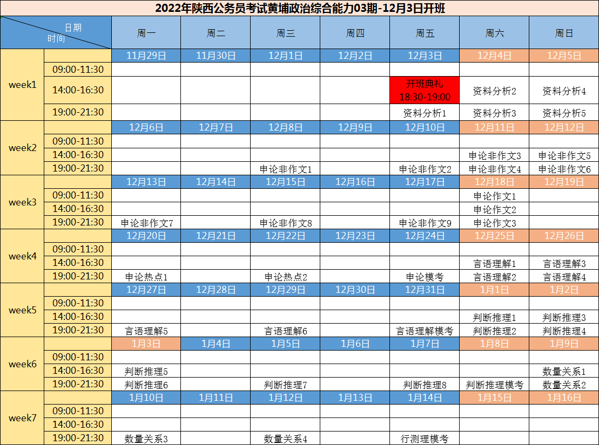Select the 申论热点1 cell
Screen dimensions: 599x445
146,277
